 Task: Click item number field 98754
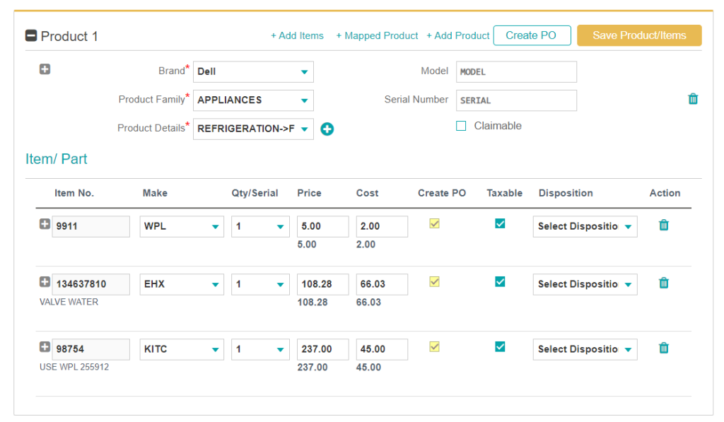[91, 349]
